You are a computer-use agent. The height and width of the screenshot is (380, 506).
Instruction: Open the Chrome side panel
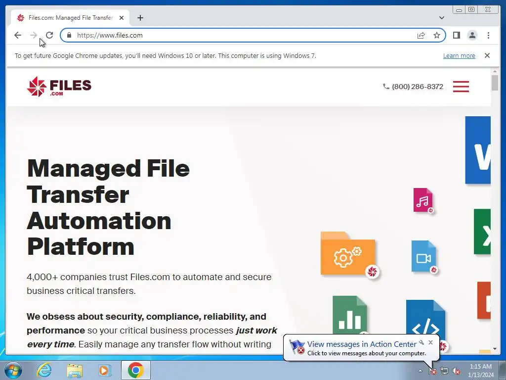click(x=456, y=35)
